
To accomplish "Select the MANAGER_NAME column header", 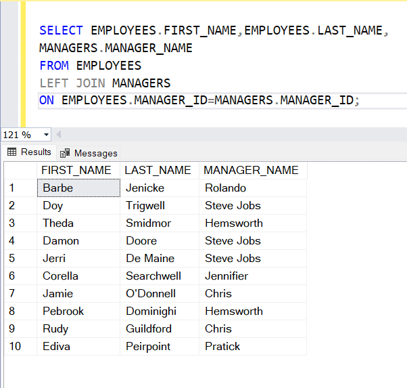I will pos(253,171).
